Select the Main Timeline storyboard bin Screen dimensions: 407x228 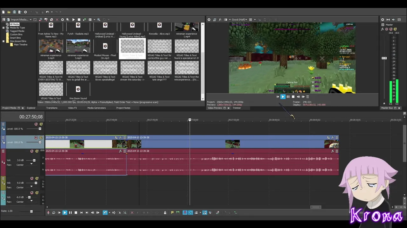tap(21, 45)
